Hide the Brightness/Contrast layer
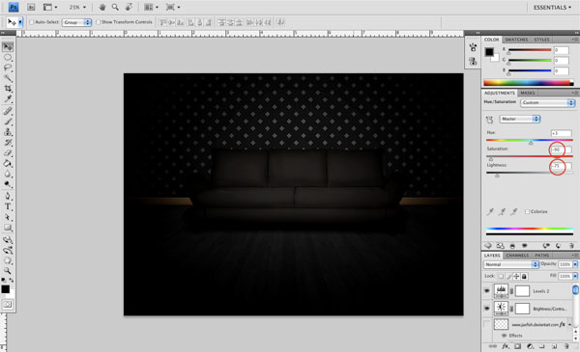Viewport: 580px width, 352px height. click(x=487, y=308)
